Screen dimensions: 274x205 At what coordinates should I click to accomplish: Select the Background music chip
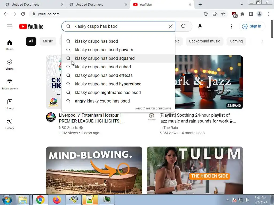tap(204, 41)
